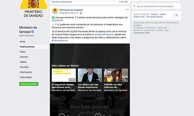
Task: Open the Fotos section
Action: click(22, 52)
